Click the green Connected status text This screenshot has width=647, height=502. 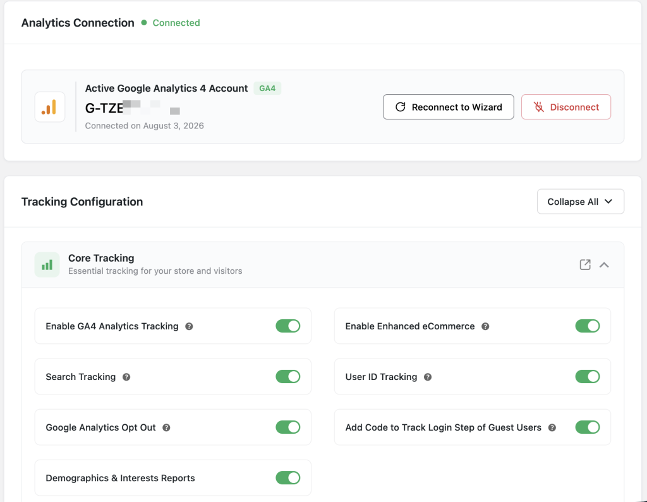176,23
